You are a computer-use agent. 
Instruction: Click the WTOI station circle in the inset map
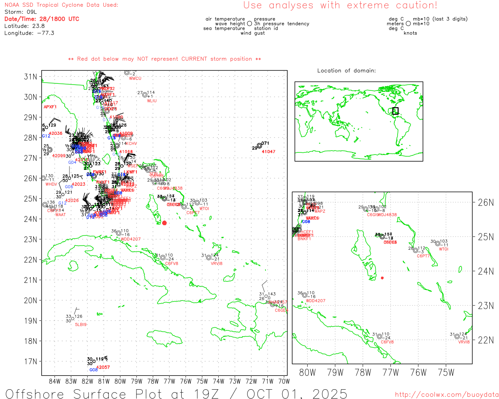[x=438, y=244]
